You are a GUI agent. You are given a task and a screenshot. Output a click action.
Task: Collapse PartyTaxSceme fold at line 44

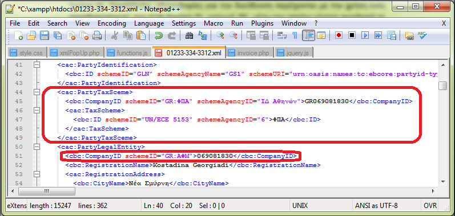37,92
